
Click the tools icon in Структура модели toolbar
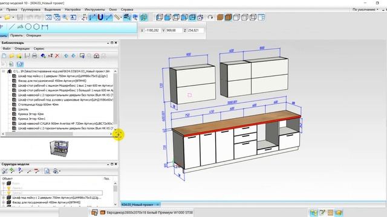coord(5,171)
